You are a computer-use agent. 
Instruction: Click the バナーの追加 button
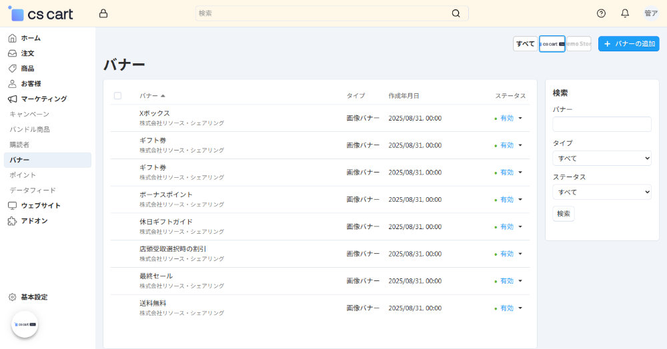pos(628,44)
